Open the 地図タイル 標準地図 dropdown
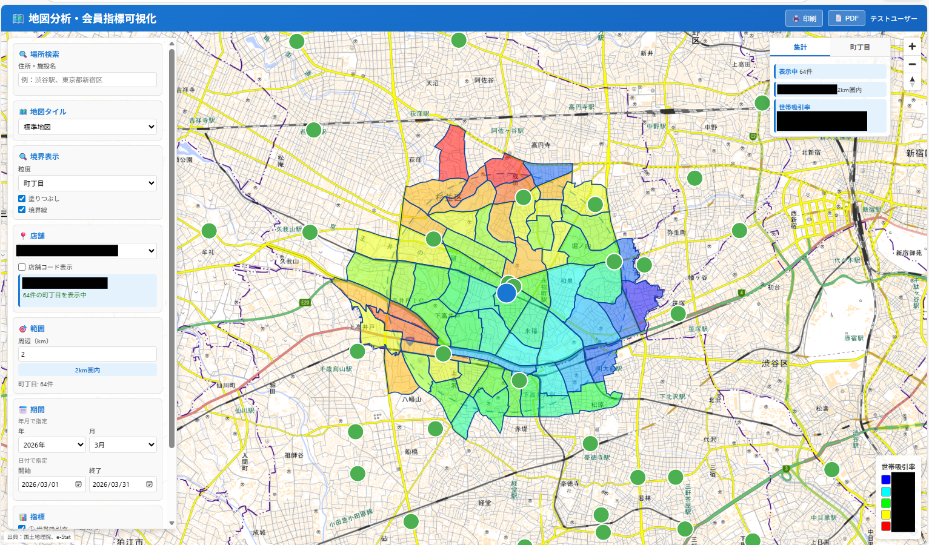 [87, 127]
